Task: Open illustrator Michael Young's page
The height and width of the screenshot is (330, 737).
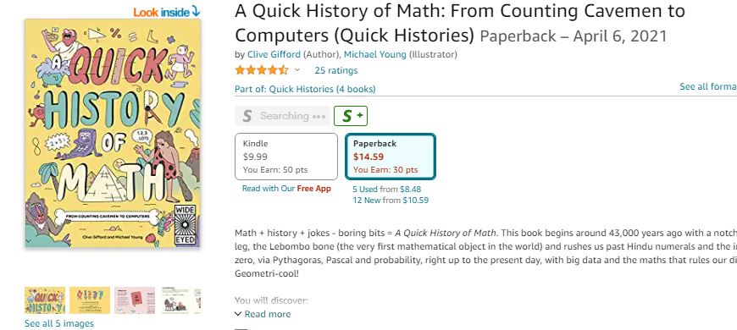Action: (375, 54)
